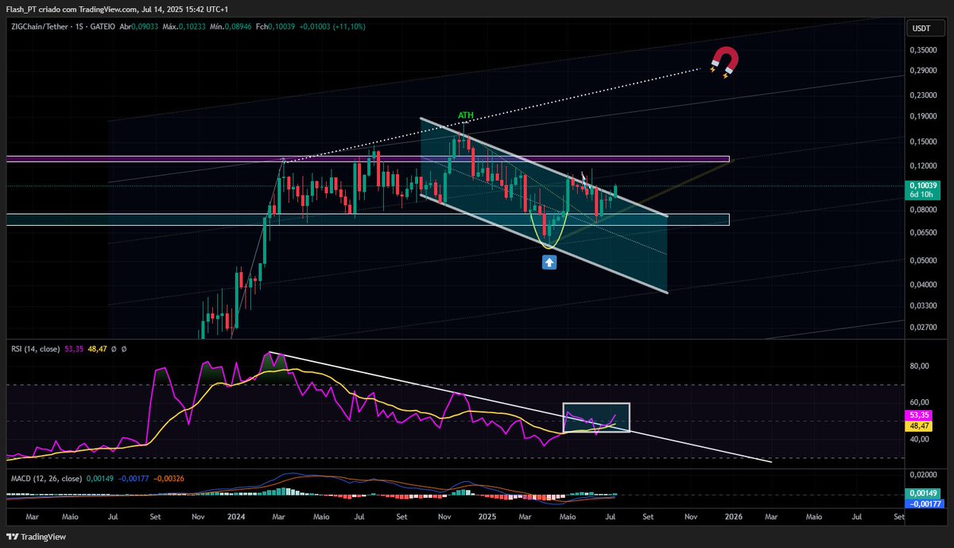Click the 0,05000 price scale label

tap(922, 261)
